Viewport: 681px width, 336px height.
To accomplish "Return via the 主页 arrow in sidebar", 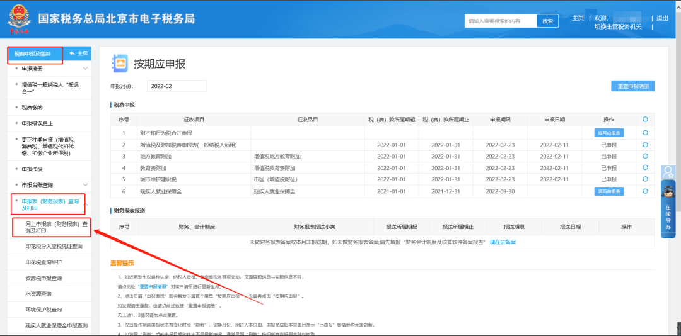I will [x=78, y=53].
